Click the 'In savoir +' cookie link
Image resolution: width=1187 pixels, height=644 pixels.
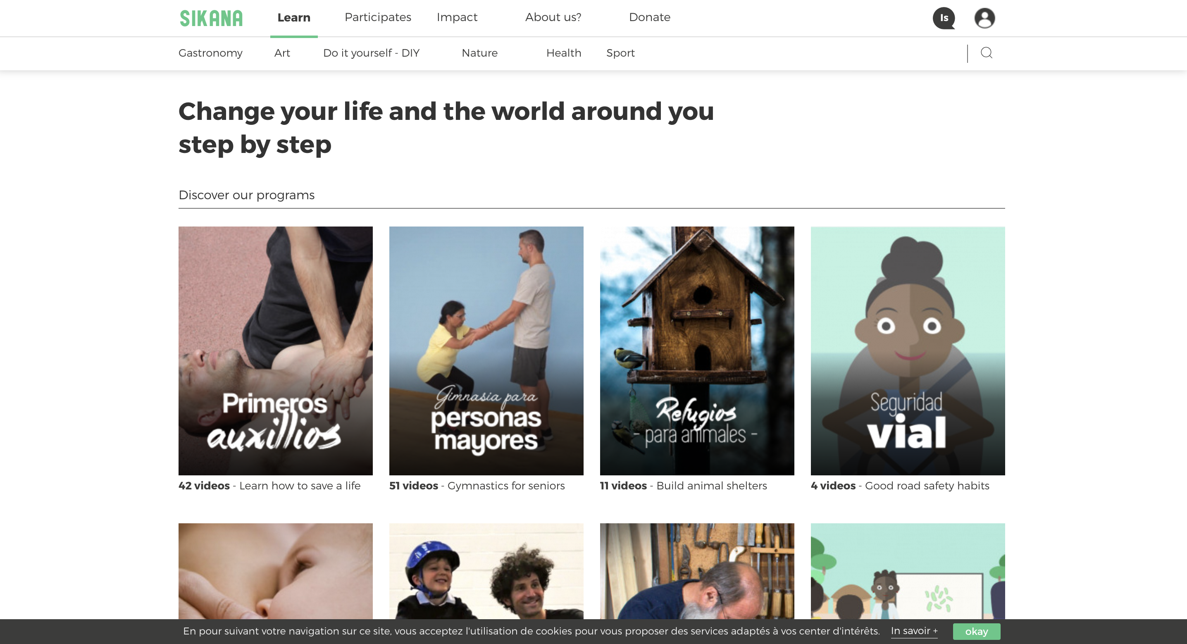914,631
